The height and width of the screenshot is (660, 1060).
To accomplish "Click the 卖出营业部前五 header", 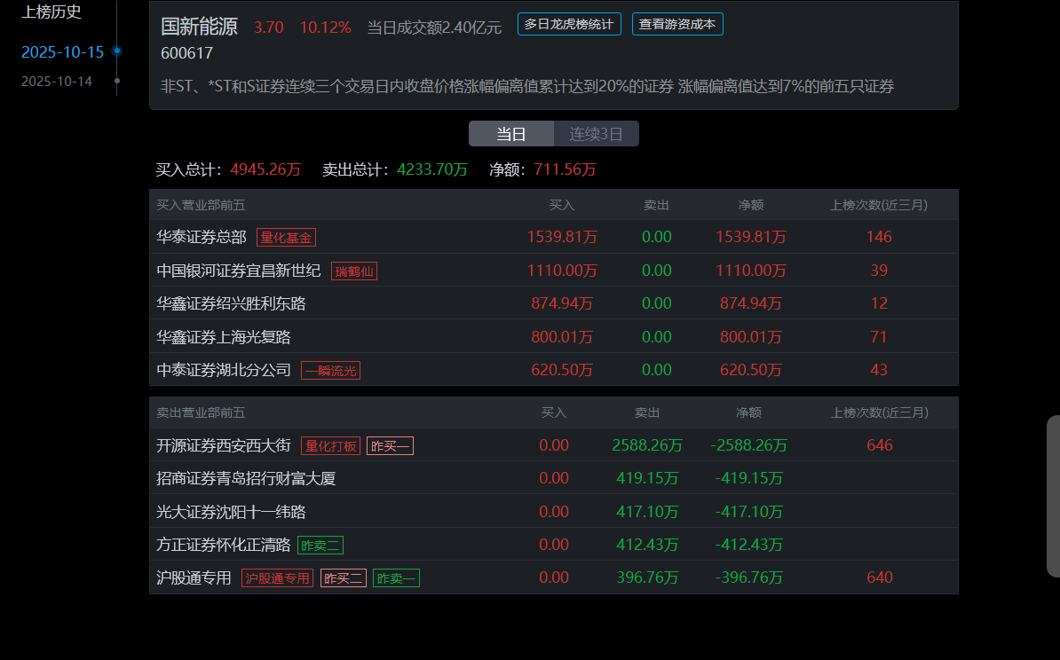I will [x=201, y=412].
